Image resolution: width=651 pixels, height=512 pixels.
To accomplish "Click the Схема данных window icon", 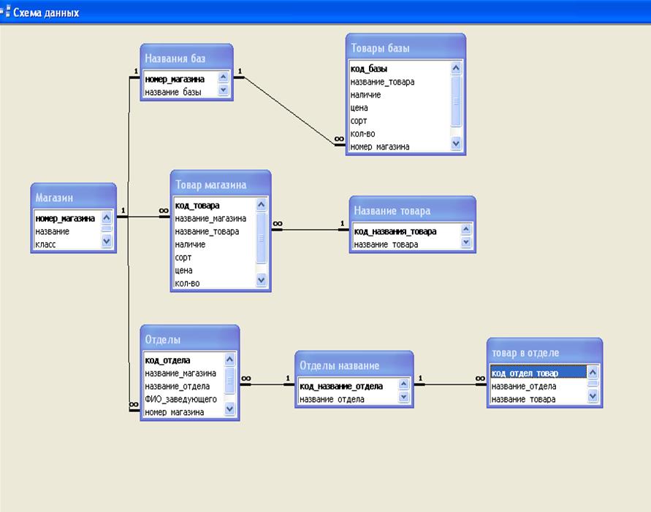I will pos(5,11).
